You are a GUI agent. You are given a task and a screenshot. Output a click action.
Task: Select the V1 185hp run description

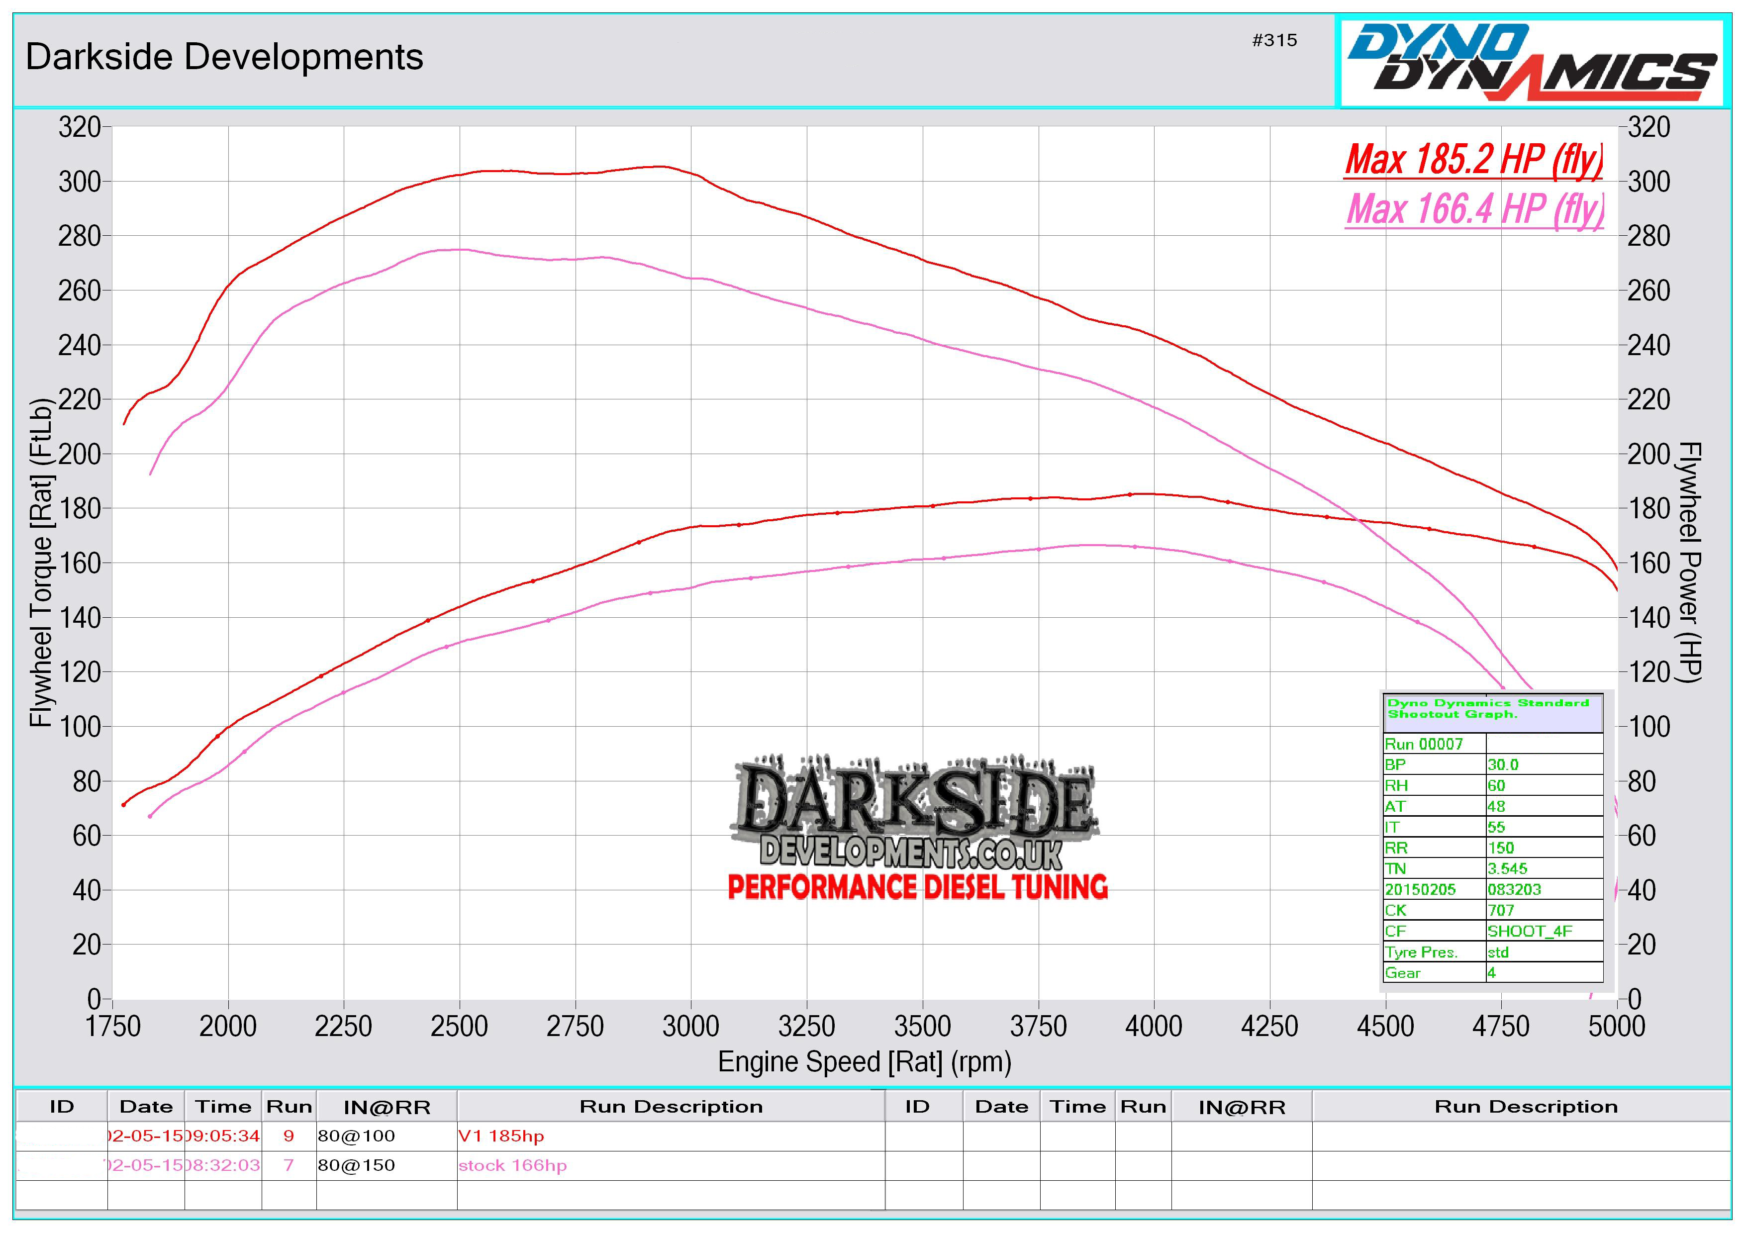click(501, 1137)
